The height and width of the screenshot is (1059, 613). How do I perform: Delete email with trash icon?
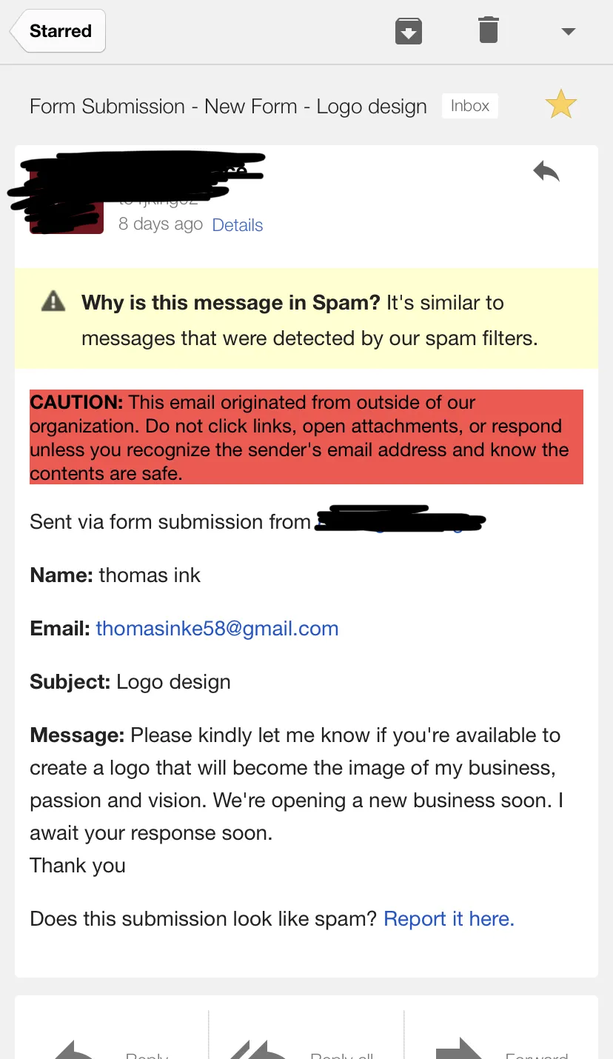[489, 30]
